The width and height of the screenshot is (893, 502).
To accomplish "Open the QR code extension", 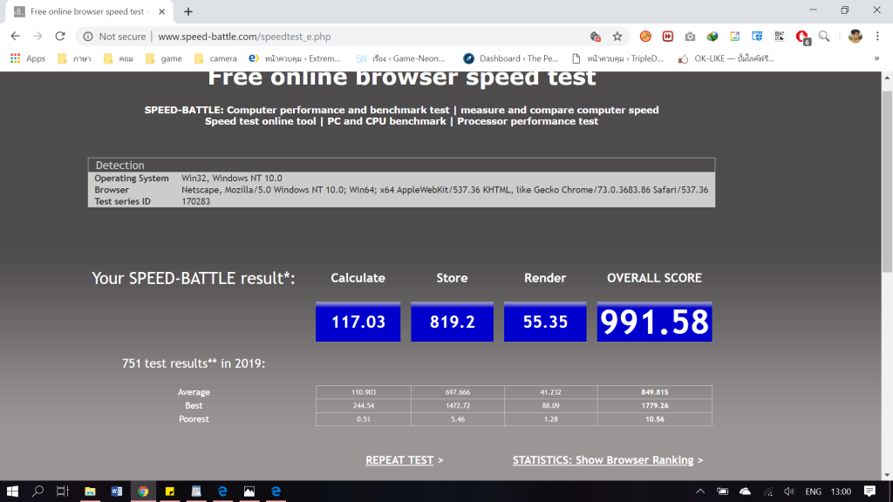I will pyautogui.click(x=779, y=37).
